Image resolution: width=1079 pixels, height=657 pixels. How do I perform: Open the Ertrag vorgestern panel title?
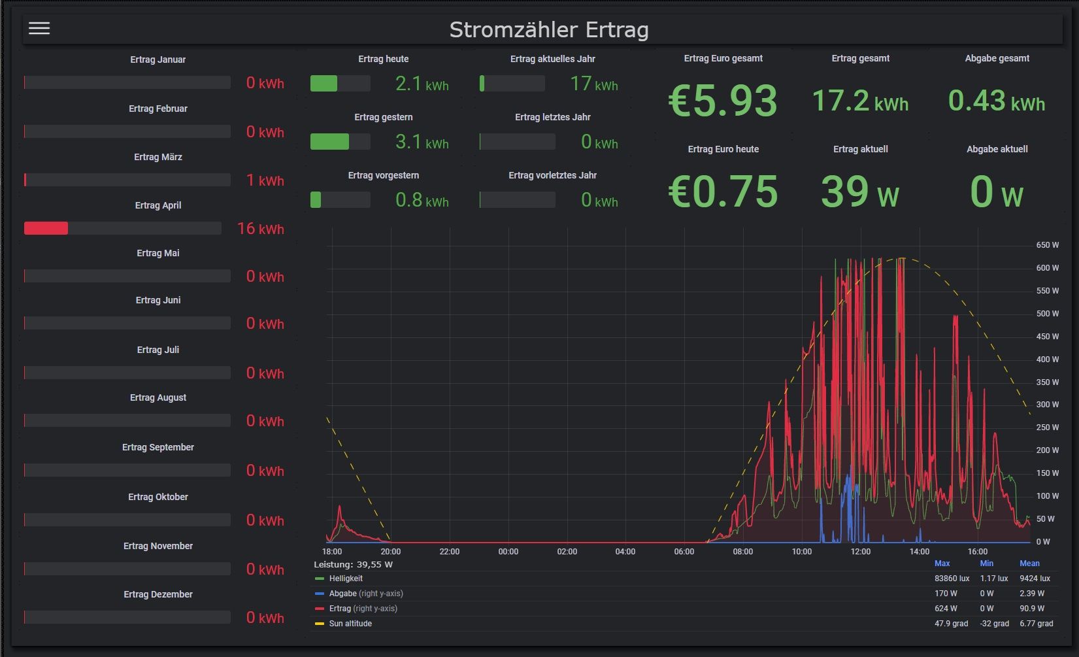[384, 175]
